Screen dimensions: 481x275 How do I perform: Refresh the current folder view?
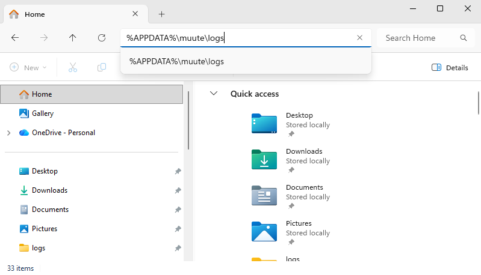tap(102, 38)
